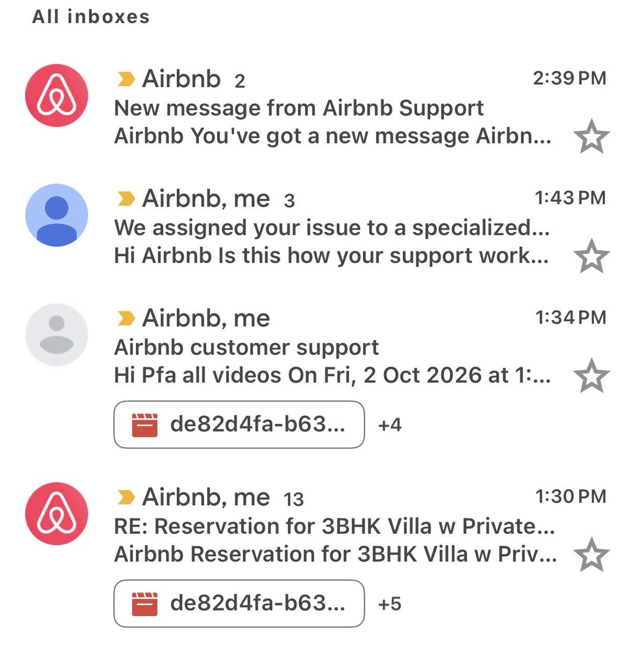The height and width of the screenshot is (645, 629).
Task: Star the specialized issue assignment email
Action: pyautogui.click(x=591, y=256)
